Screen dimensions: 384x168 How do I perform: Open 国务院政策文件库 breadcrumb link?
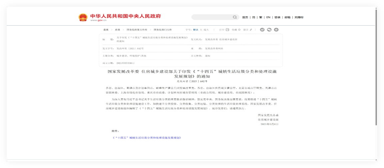(x=137, y=30)
